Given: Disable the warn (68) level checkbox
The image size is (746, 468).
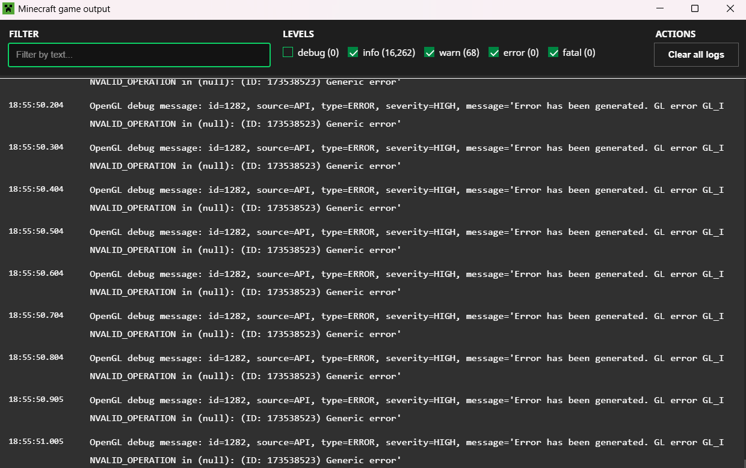Looking at the screenshot, I should point(430,53).
